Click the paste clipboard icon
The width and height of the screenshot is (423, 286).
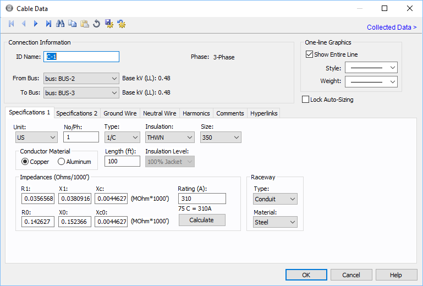(x=85, y=24)
